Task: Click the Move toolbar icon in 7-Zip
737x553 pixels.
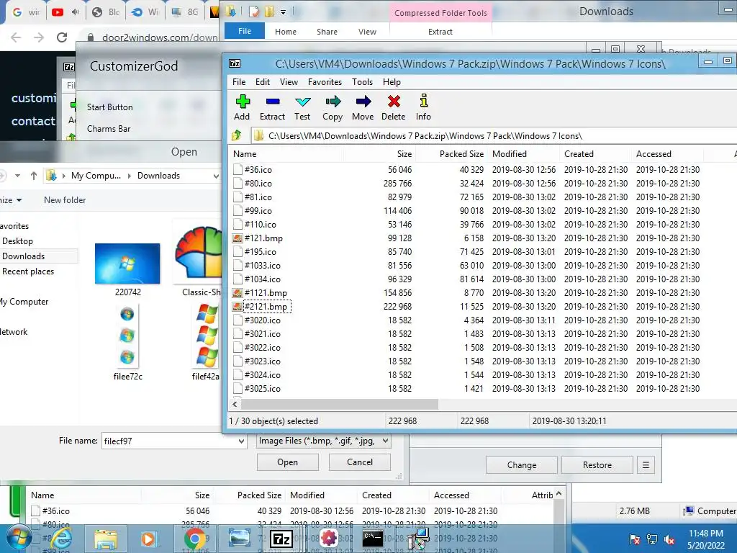Action: coord(363,102)
